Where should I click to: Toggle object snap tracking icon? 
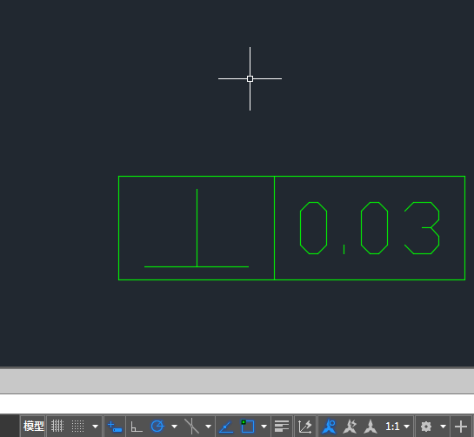(226, 427)
